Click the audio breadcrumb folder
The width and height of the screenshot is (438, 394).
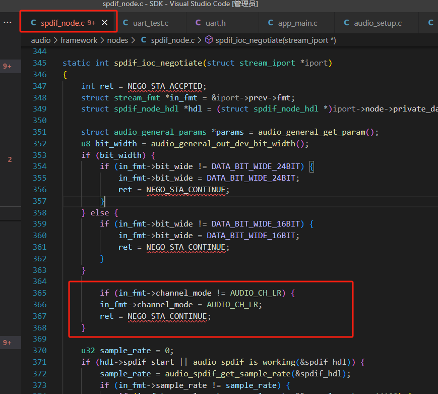pyautogui.click(x=41, y=40)
